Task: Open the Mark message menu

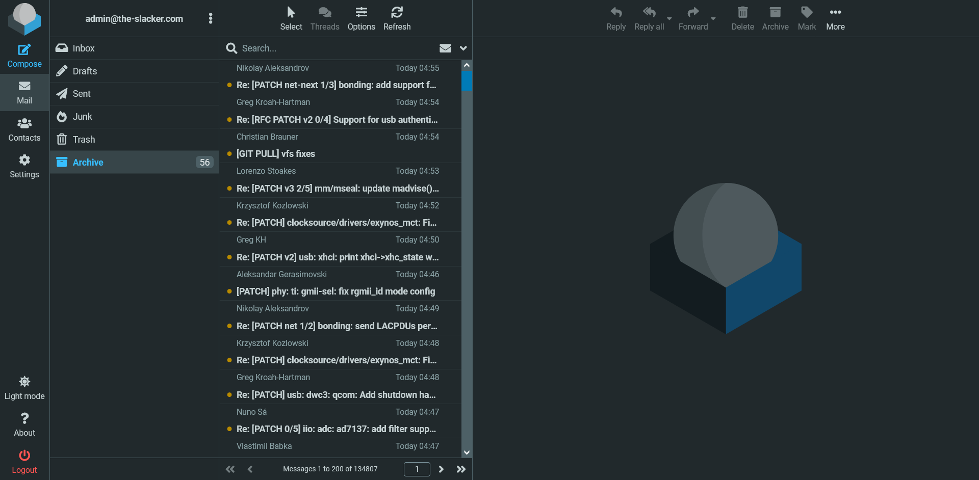Action: [x=807, y=18]
